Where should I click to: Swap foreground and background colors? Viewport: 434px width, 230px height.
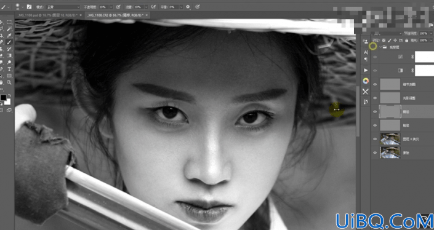9,95
